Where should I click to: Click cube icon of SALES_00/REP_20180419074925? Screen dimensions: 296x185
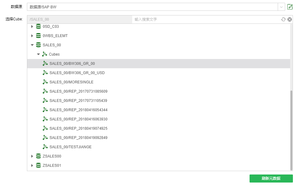tap(45, 128)
